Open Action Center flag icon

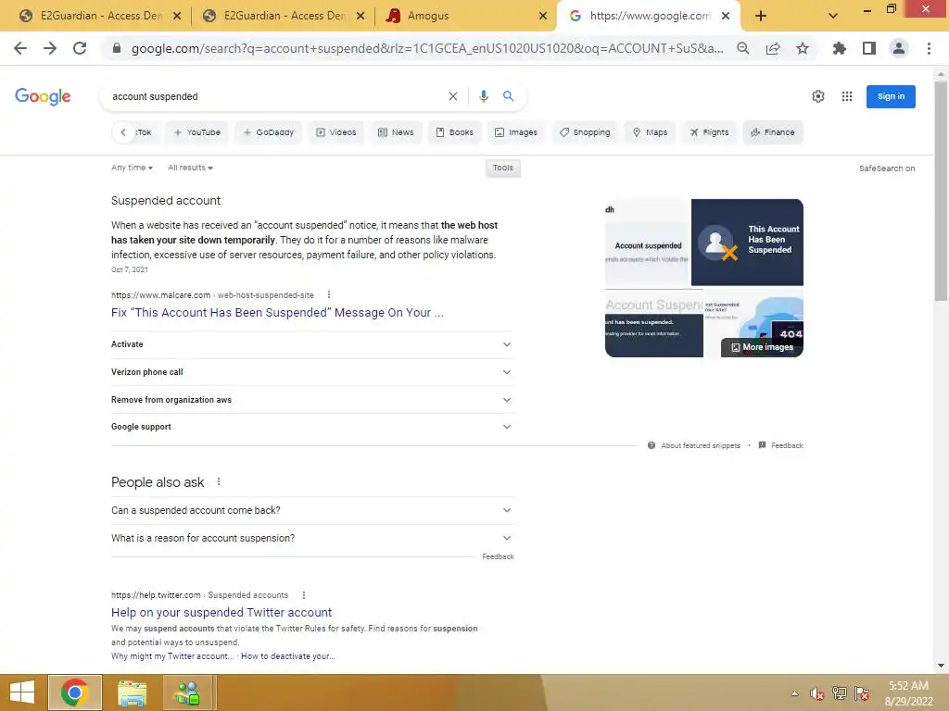(862, 693)
